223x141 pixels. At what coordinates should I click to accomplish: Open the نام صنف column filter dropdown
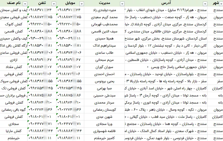[25, 4]
